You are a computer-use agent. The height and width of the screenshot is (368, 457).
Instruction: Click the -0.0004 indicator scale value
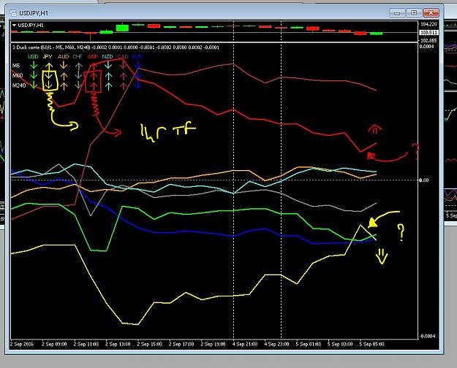[427, 337]
